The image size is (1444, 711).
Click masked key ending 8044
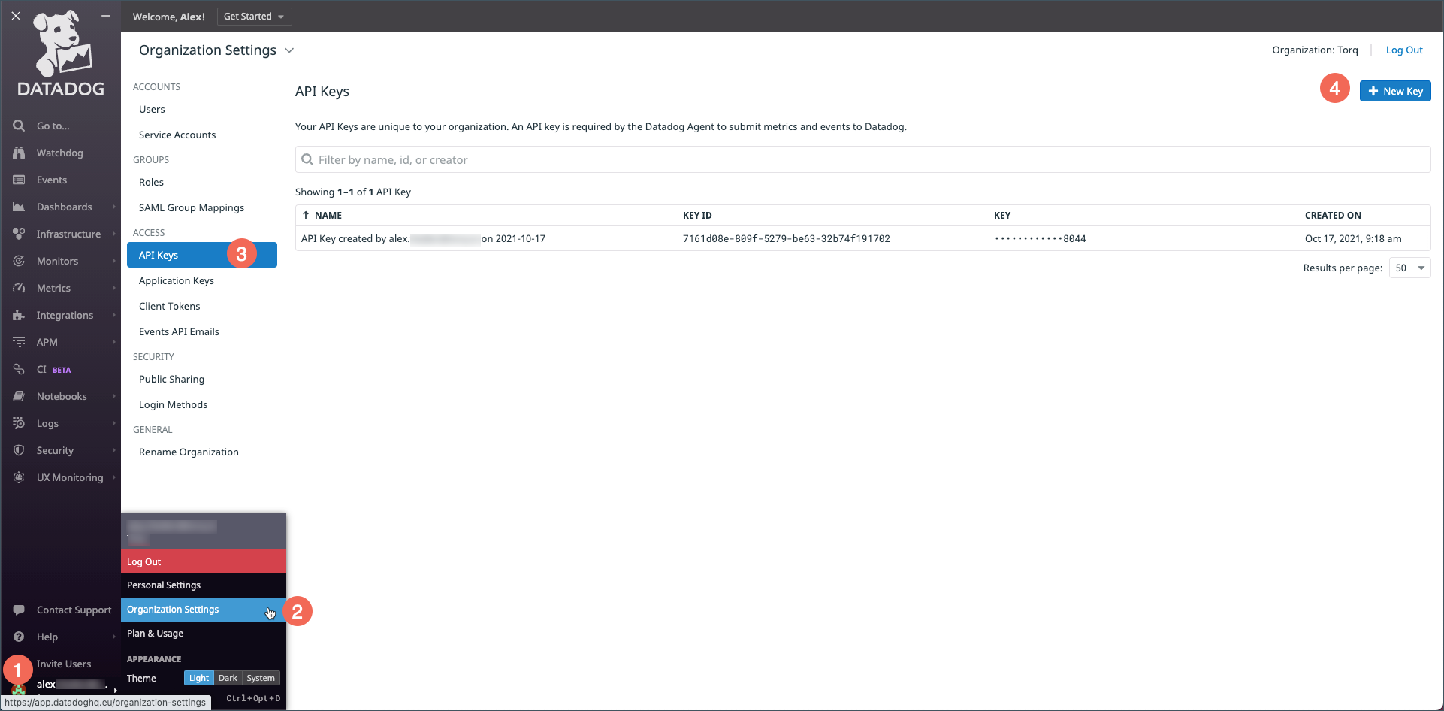pyautogui.click(x=1040, y=238)
